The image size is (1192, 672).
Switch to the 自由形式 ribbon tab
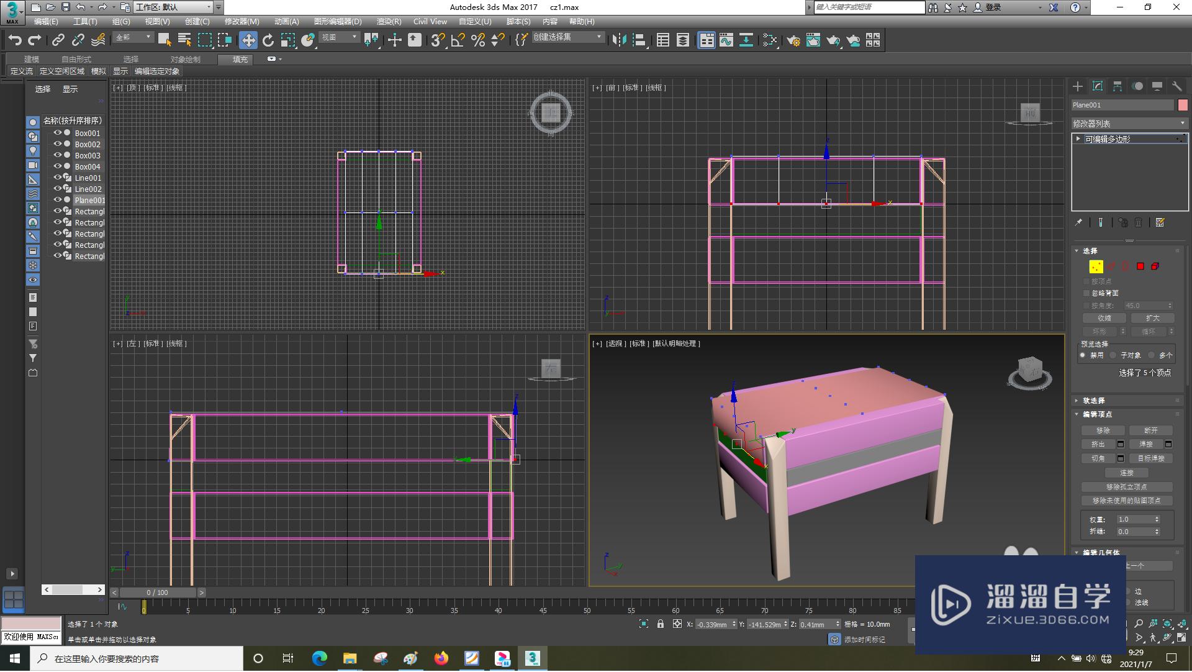(x=76, y=60)
